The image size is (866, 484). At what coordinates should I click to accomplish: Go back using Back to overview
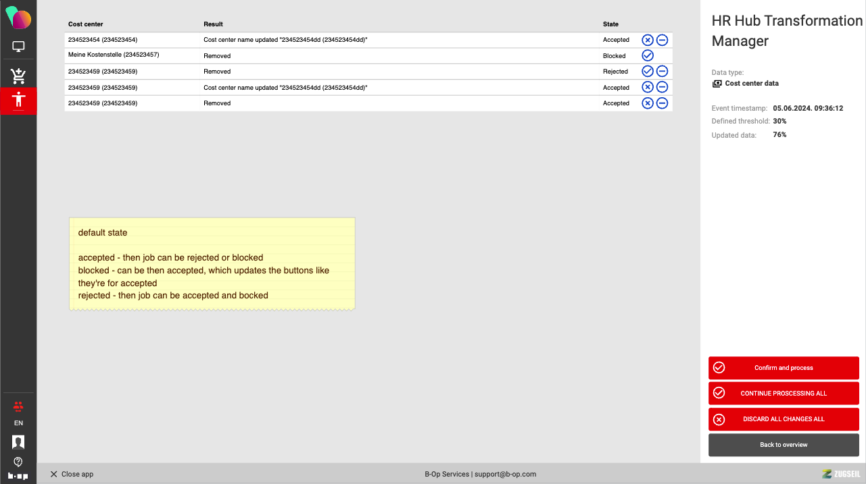click(x=784, y=445)
